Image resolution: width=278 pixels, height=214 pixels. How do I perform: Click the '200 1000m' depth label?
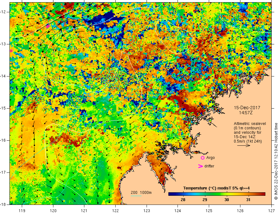(x=141, y=193)
